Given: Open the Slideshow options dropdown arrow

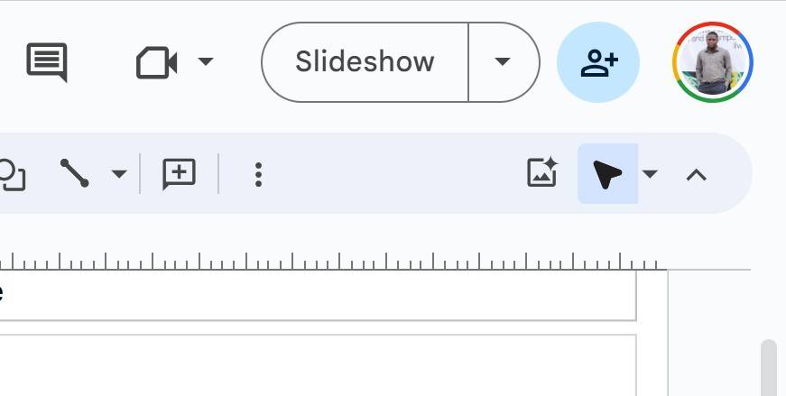Looking at the screenshot, I should pyautogui.click(x=503, y=62).
